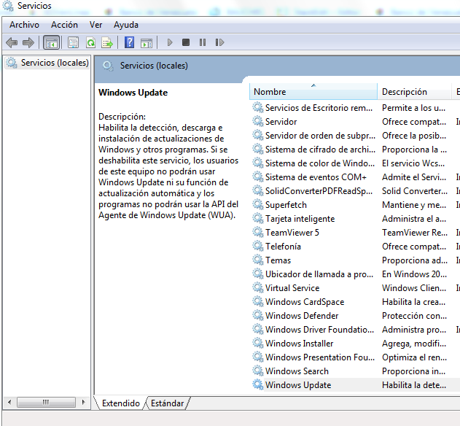Screen dimensions: 460x426
Task: Click the gear icon beside Windows Update
Action: click(x=258, y=384)
